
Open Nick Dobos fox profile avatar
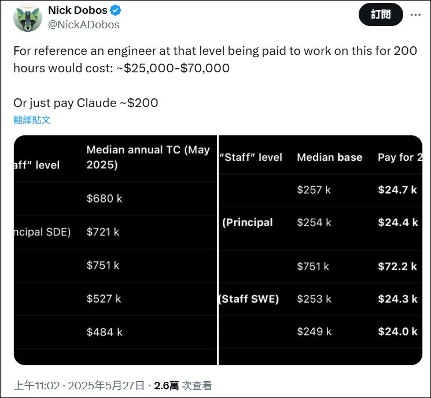coord(28,17)
